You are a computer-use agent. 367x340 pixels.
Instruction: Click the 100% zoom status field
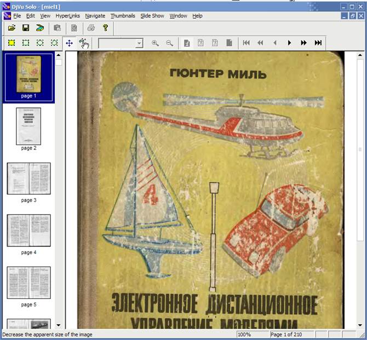tap(253, 335)
